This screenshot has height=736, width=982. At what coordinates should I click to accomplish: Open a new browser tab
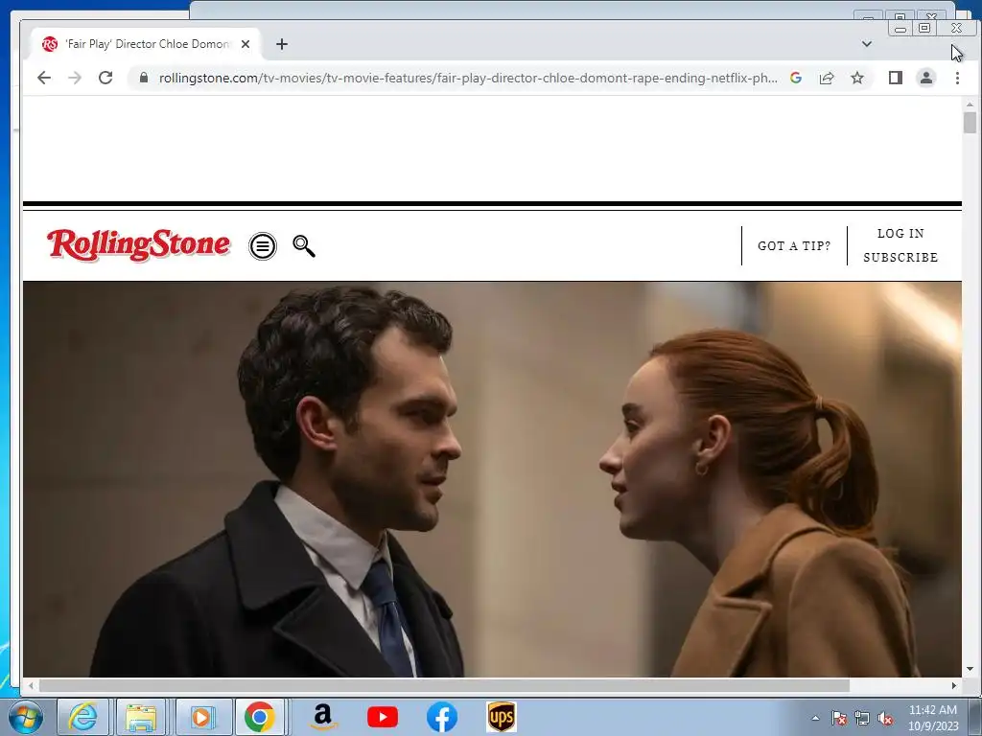coord(282,44)
